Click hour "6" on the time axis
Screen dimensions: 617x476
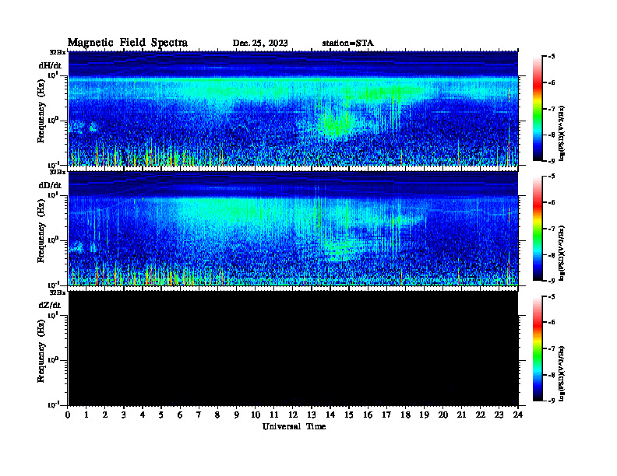pos(180,415)
